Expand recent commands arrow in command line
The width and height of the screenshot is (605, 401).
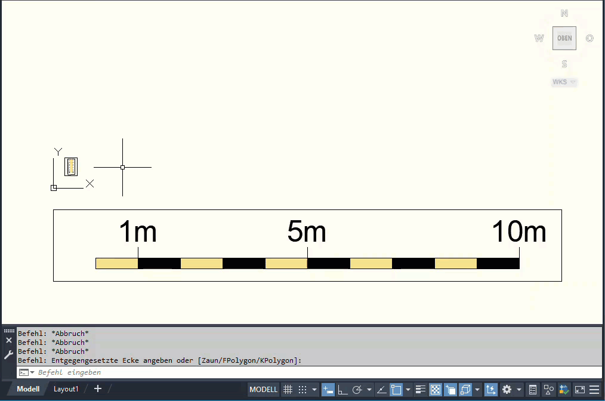[32, 372]
